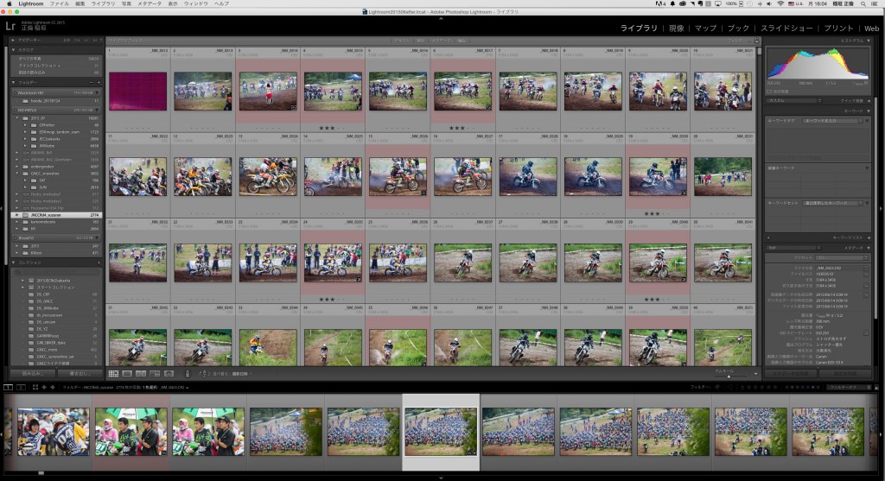Open macOS notification center icon
885x481 pixels.
point(876,3)
